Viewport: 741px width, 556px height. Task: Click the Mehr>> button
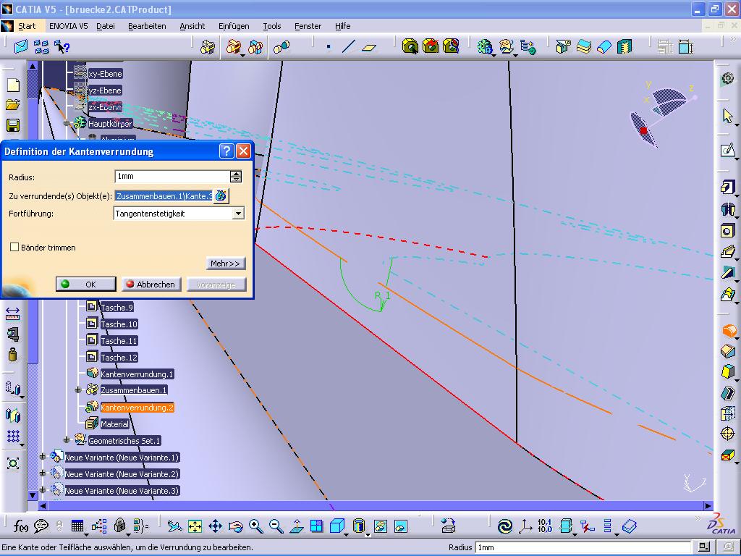click(x=226, y=264)
